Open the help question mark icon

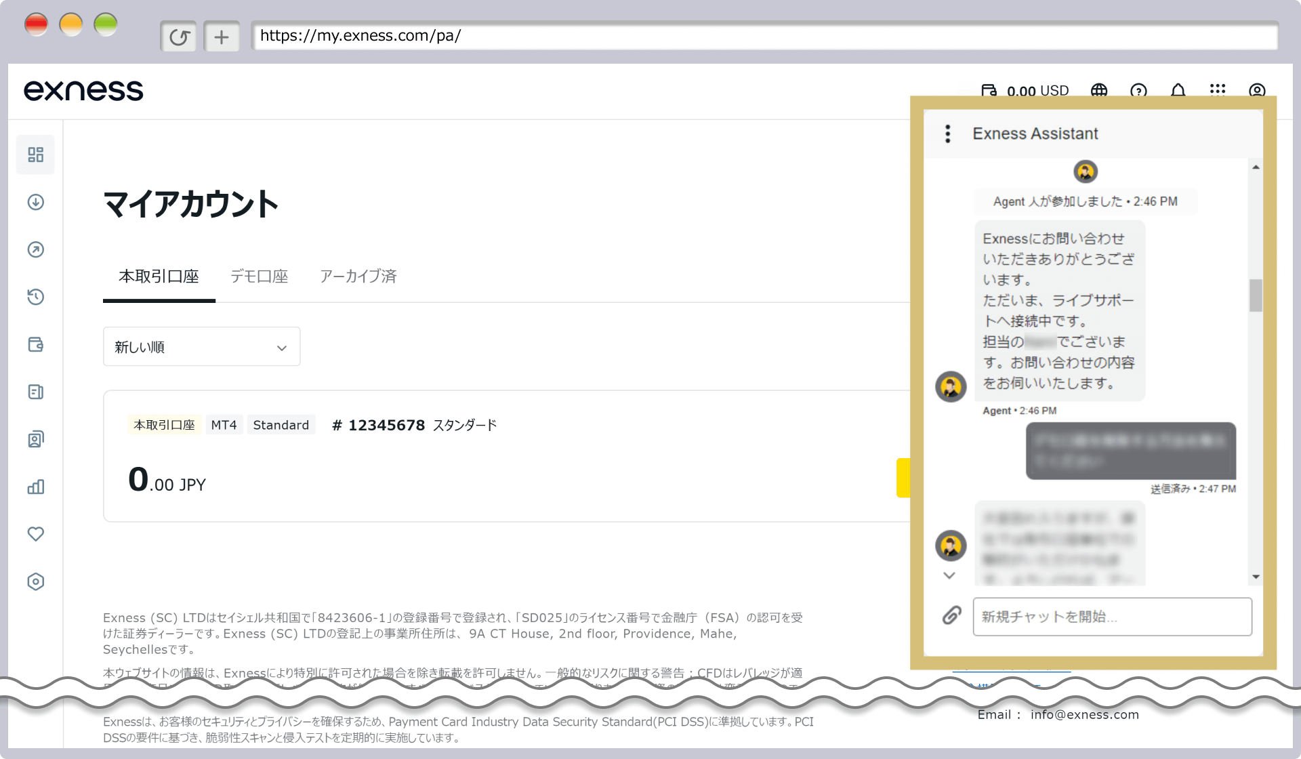coord(1138,91)
